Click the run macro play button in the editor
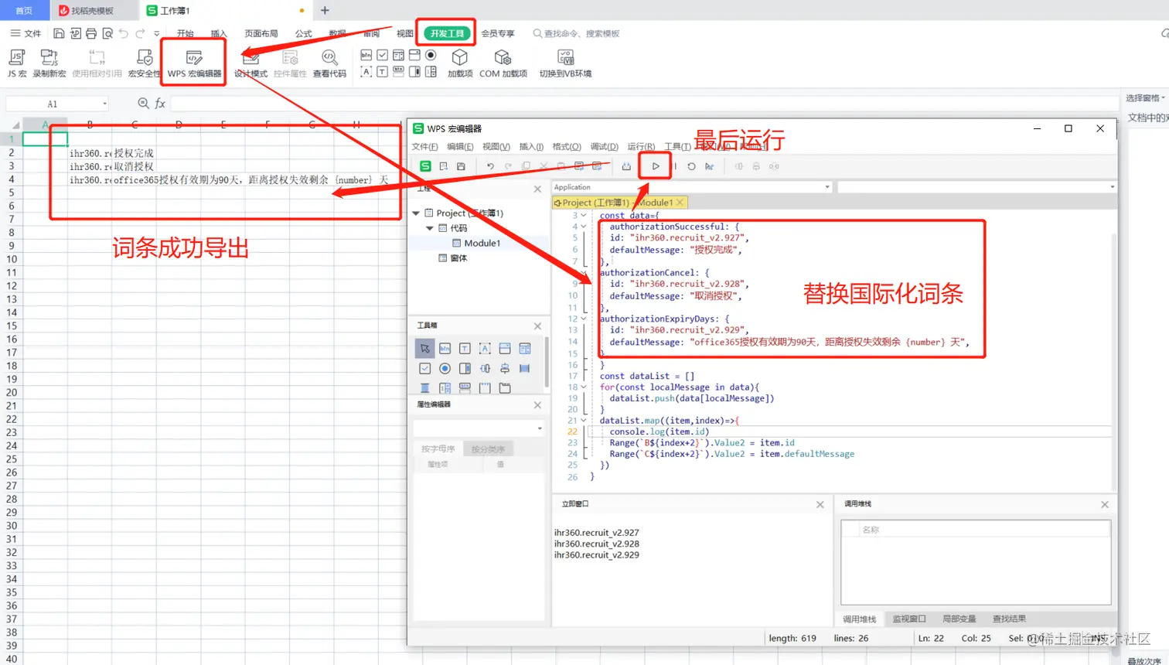 pos(656,166)
